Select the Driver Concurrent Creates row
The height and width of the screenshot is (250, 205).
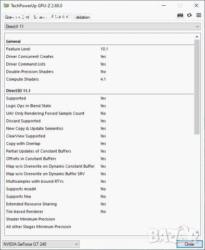(x=99, y=57)
